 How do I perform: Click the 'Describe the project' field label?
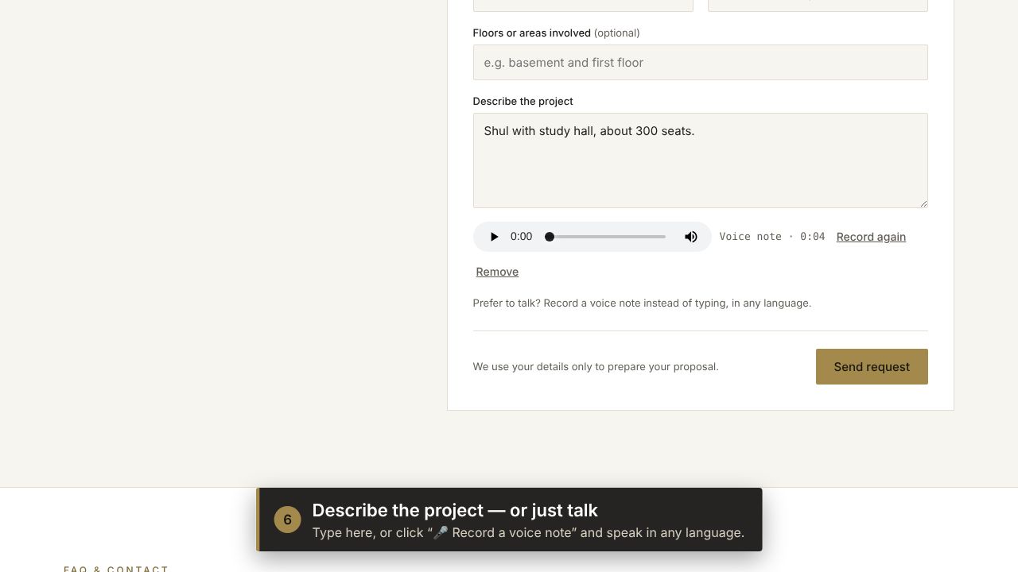tap(523, 102)
